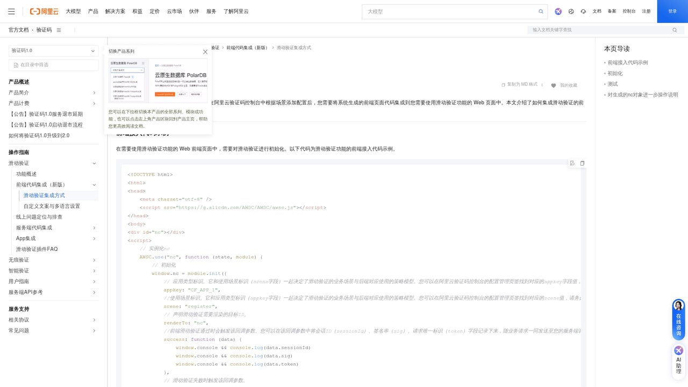688x387 pixels.
Task: Click the globe language icon in top bar
Action: [571, 11]
